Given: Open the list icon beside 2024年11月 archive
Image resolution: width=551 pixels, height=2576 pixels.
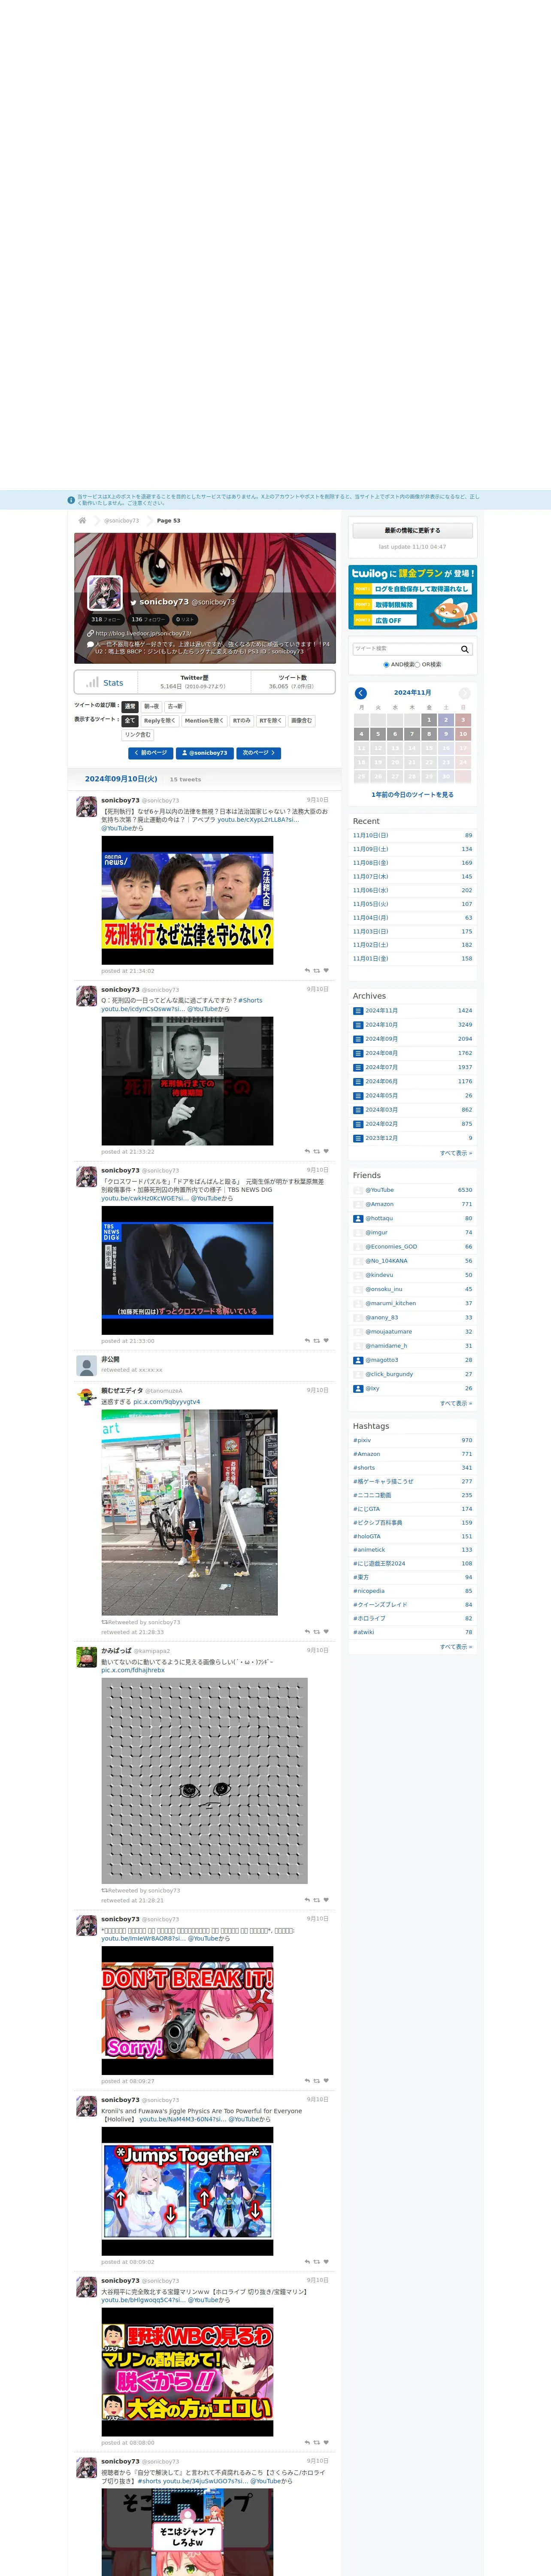Looking at the screenshot, I should 358,1011.
